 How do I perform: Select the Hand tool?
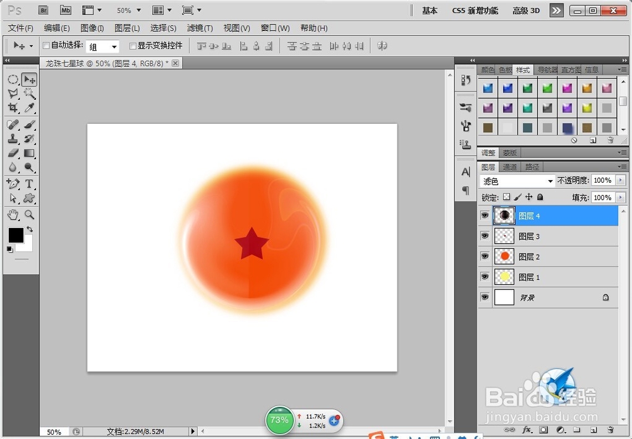[13, 215]
